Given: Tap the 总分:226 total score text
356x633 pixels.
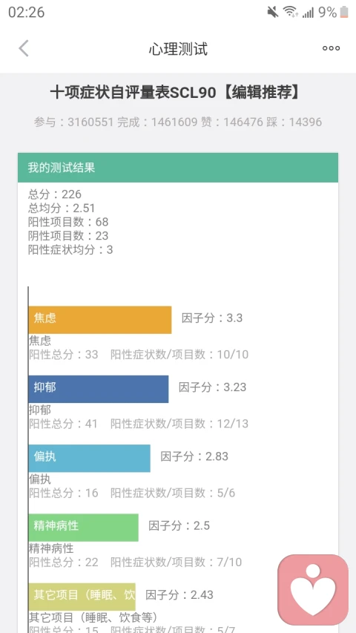Looking at the screenshot, I should coord(54,194).
